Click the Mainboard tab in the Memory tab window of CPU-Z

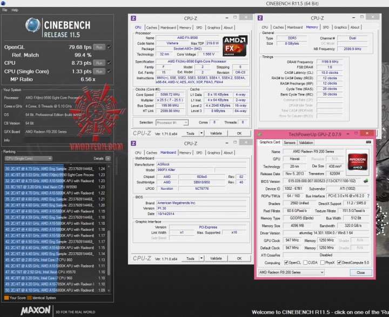[x=295, y=27]
